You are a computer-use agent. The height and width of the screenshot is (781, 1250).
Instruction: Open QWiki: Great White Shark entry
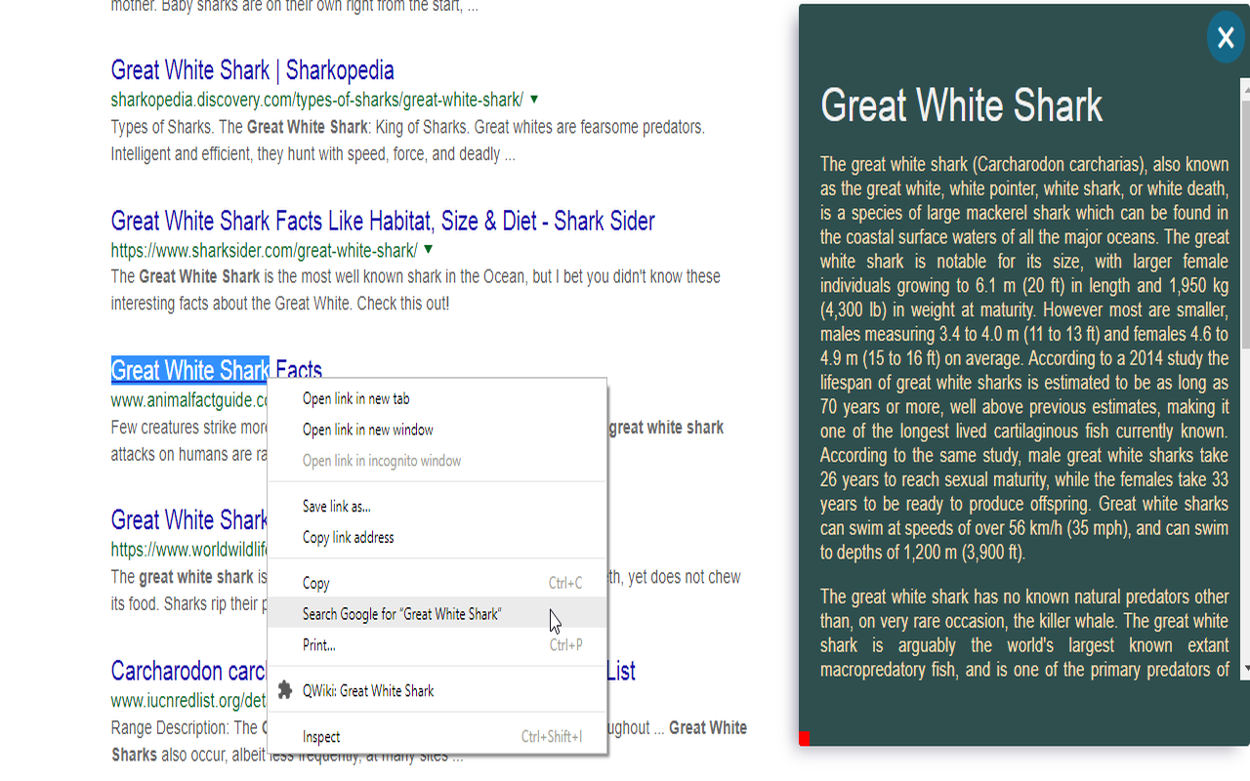[437, 690]
